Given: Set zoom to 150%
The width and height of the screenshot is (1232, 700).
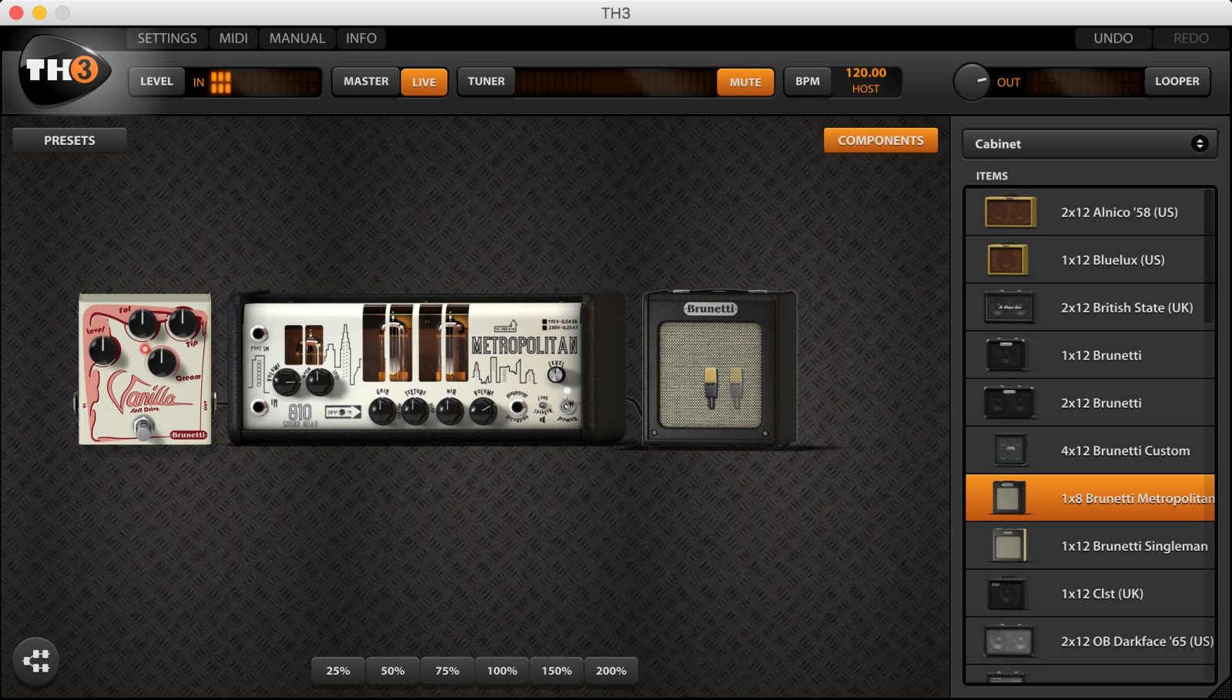Looking at the screenshot, I should [x=557, y=671].
